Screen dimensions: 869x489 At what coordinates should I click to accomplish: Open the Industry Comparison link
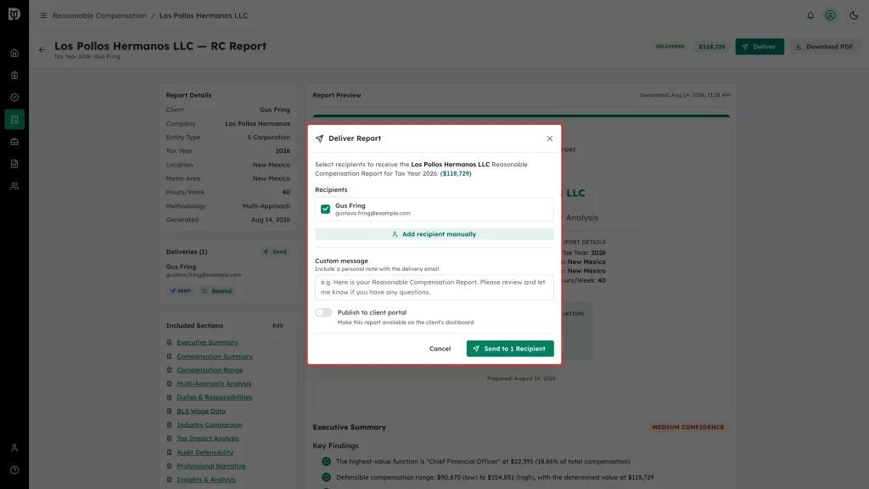(x=210, y=424)
